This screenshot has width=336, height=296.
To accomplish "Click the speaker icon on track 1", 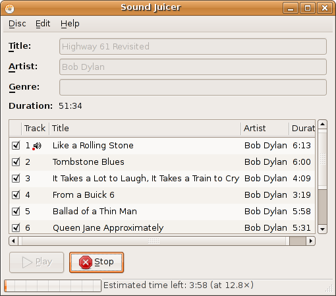I will 37,146.
